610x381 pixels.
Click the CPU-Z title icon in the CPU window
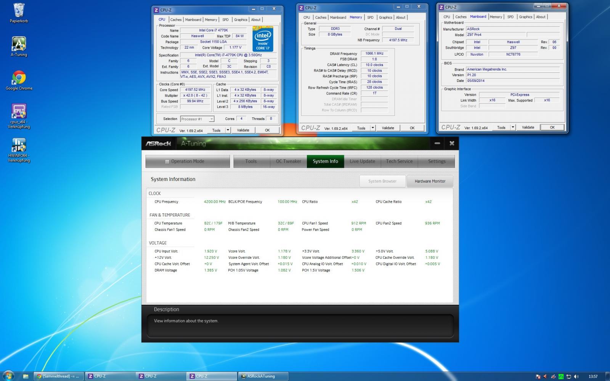click(x=156, y=10)
